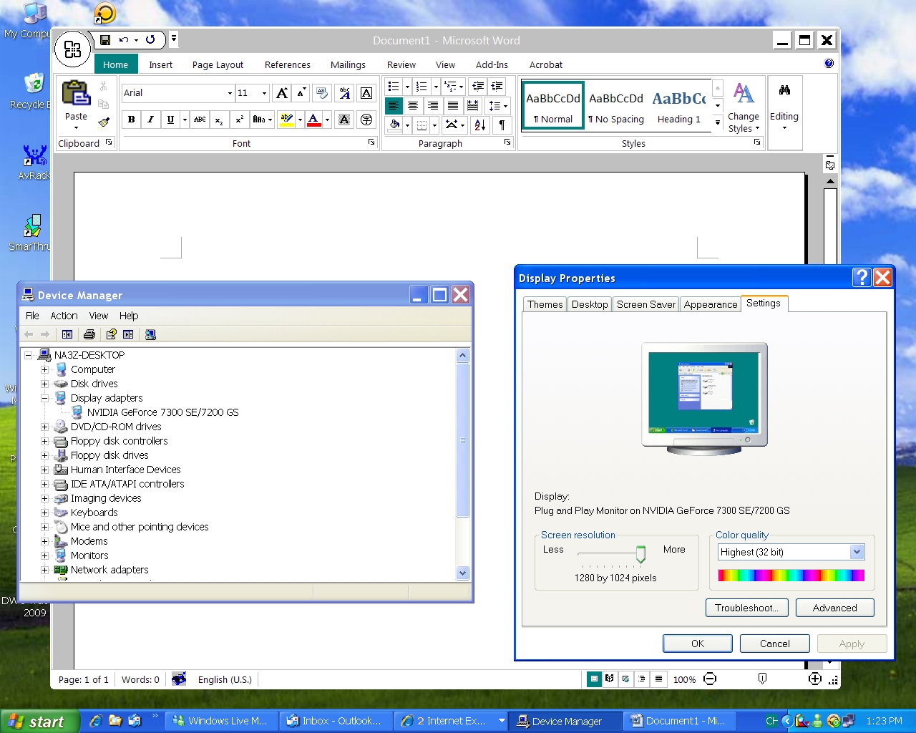Screen dimensions: 916x733
Task: Click the Word zoom slider handle
Action: [762, 679]
